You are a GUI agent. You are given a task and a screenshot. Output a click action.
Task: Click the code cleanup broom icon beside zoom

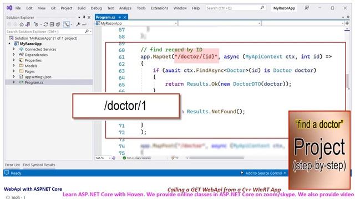coord(114,158)
